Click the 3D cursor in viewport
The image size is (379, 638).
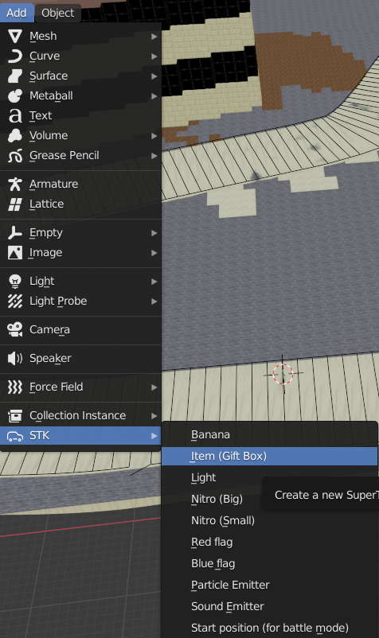tap(283, 374)
